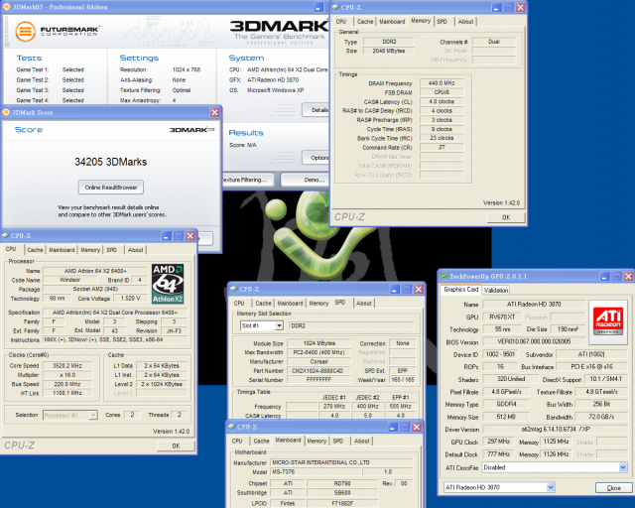Click the Memory Size 2048 MBytes value
The image size is (635, 508).
[x=388, y=51]
